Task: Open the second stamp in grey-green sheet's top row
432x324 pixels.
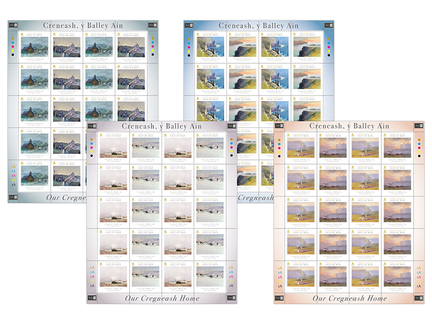Action: [x=66, y=47]
